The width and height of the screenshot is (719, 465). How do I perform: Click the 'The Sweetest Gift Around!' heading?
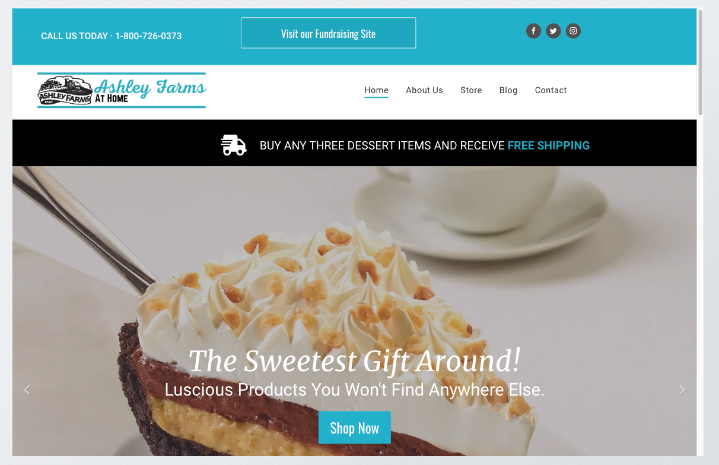(x=355, y=361)
